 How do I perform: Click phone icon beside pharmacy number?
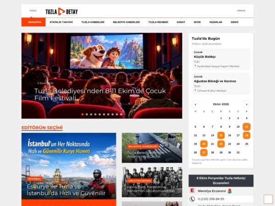tap(192, 199)
